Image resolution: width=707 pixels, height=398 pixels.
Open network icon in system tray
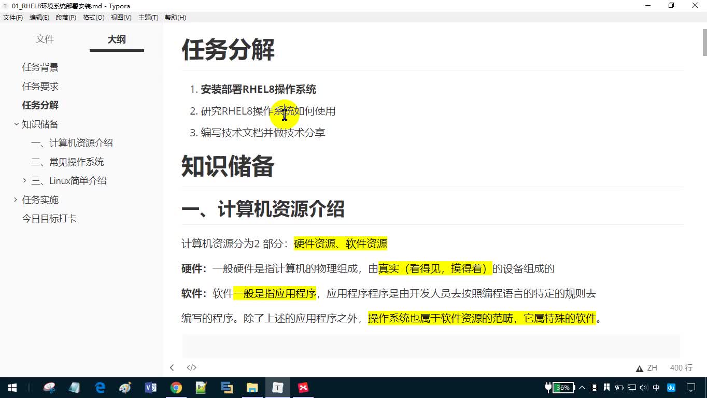[632, 388]
